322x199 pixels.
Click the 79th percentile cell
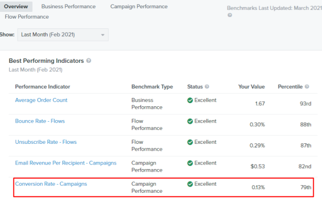[x=306, y=187]
